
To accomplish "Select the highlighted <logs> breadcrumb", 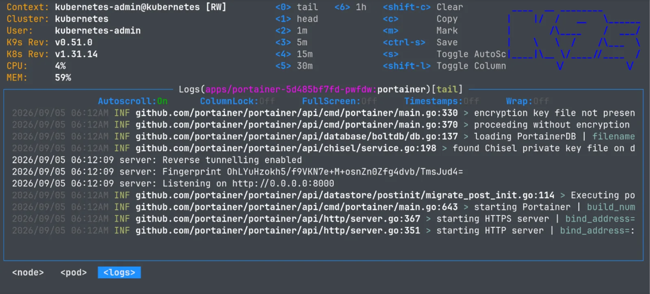I will pos(119,272).
